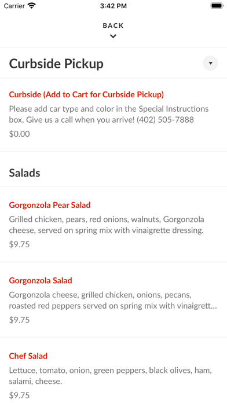Click the down chevron under BACK
The height and width of the screenshot is (403, 227).
coord(113,36)
